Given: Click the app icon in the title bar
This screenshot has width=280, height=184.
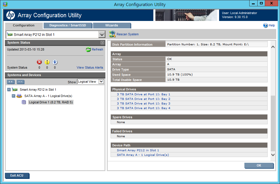Looking at the screenshot, I should click(x=5, y=4).
